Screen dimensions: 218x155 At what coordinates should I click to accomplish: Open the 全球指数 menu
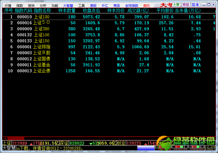(x=132, y=6)
